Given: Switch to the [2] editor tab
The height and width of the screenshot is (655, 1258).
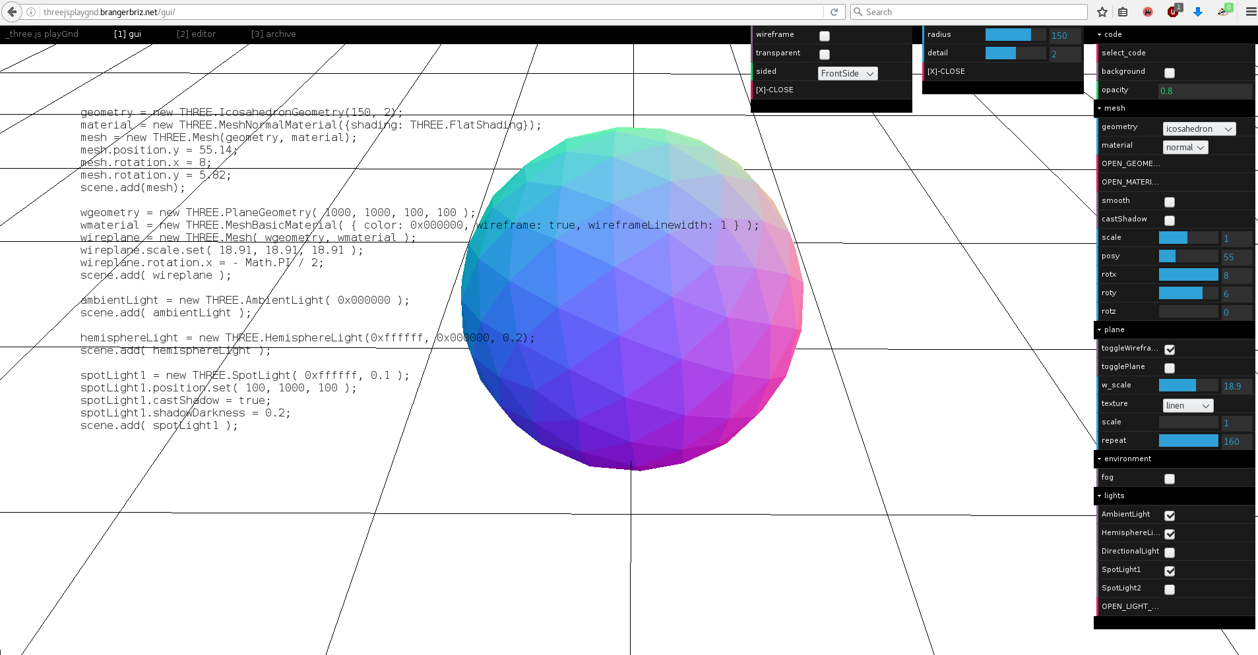Looking at the screenshot, I should pos(196,34).
